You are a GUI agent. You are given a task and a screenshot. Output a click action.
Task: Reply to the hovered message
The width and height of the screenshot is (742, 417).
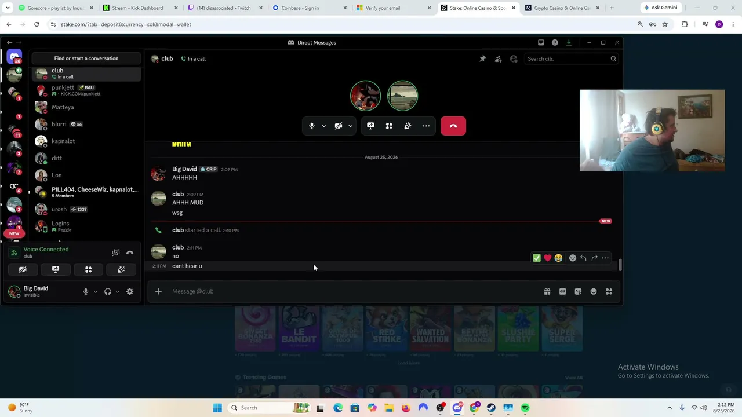[583, 258]
